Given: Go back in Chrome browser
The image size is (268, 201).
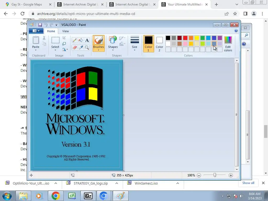Looking at the screenshot, I should 6,14.
